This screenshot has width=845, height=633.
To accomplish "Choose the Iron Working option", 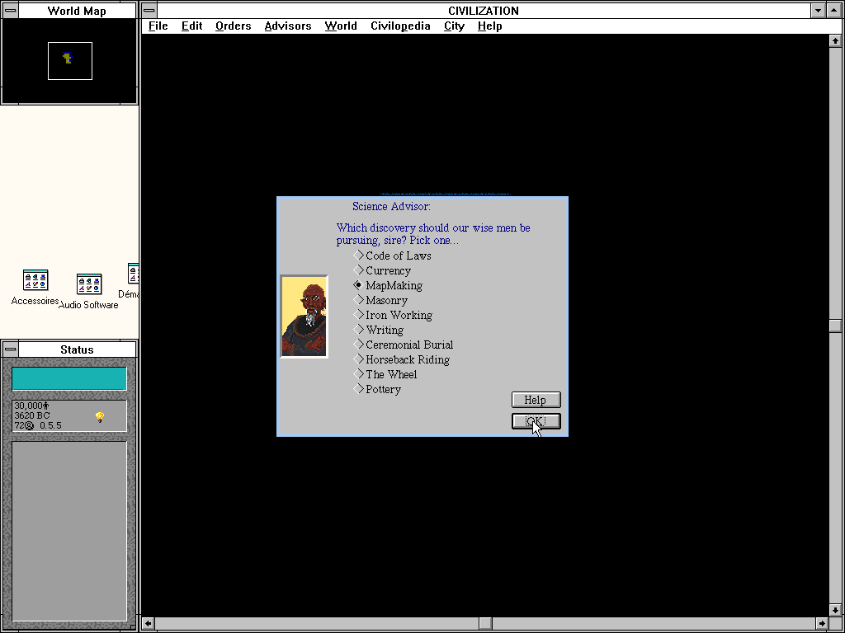I will pos(393,315).
